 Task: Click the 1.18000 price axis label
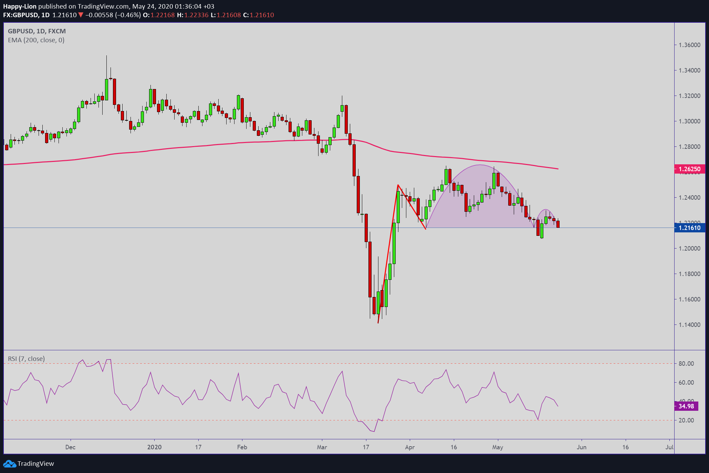coord(689,274)
